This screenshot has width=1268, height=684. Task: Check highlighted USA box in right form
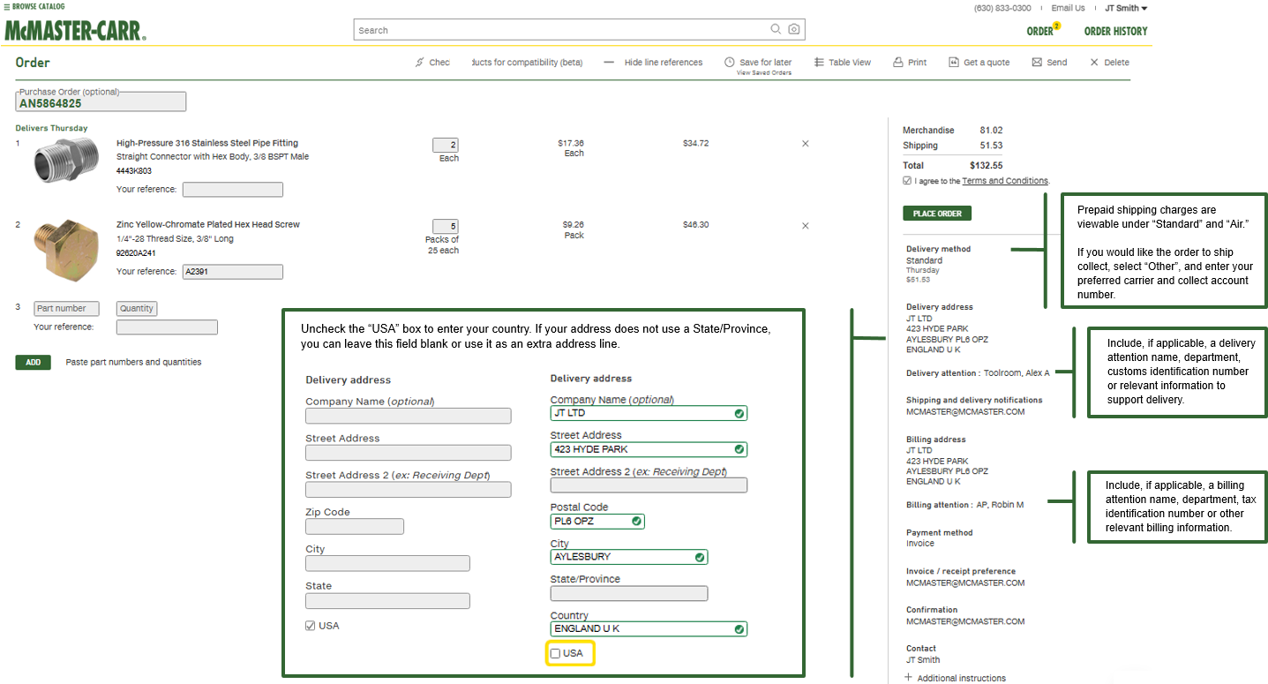point(555,653)
